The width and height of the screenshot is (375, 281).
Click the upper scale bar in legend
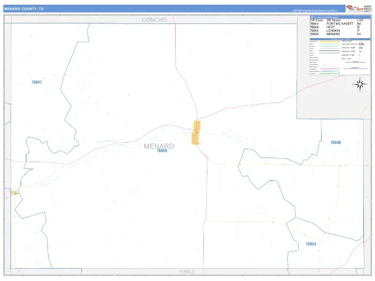coord(356,62)
